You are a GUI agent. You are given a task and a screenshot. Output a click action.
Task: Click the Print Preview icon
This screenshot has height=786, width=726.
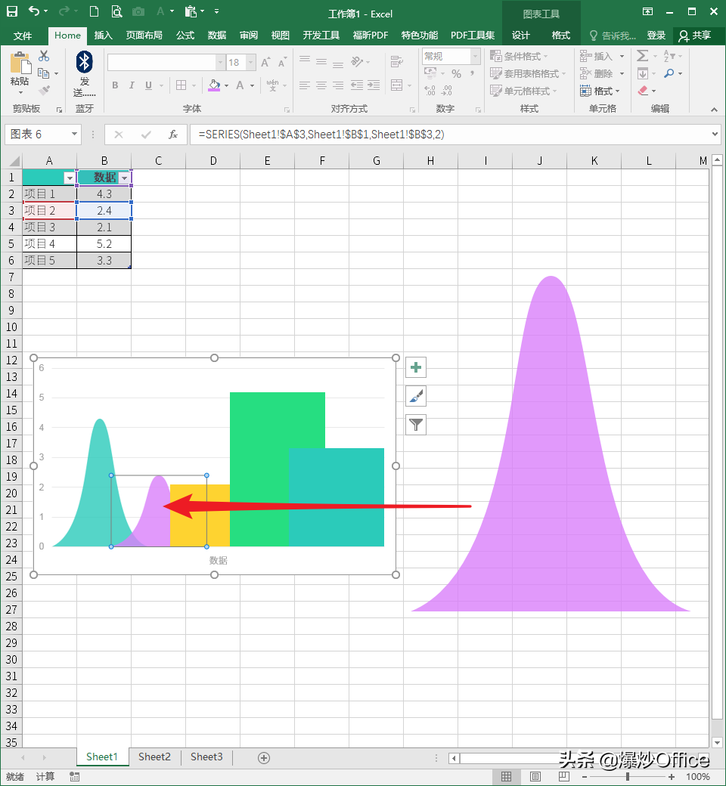pos(116,11)
